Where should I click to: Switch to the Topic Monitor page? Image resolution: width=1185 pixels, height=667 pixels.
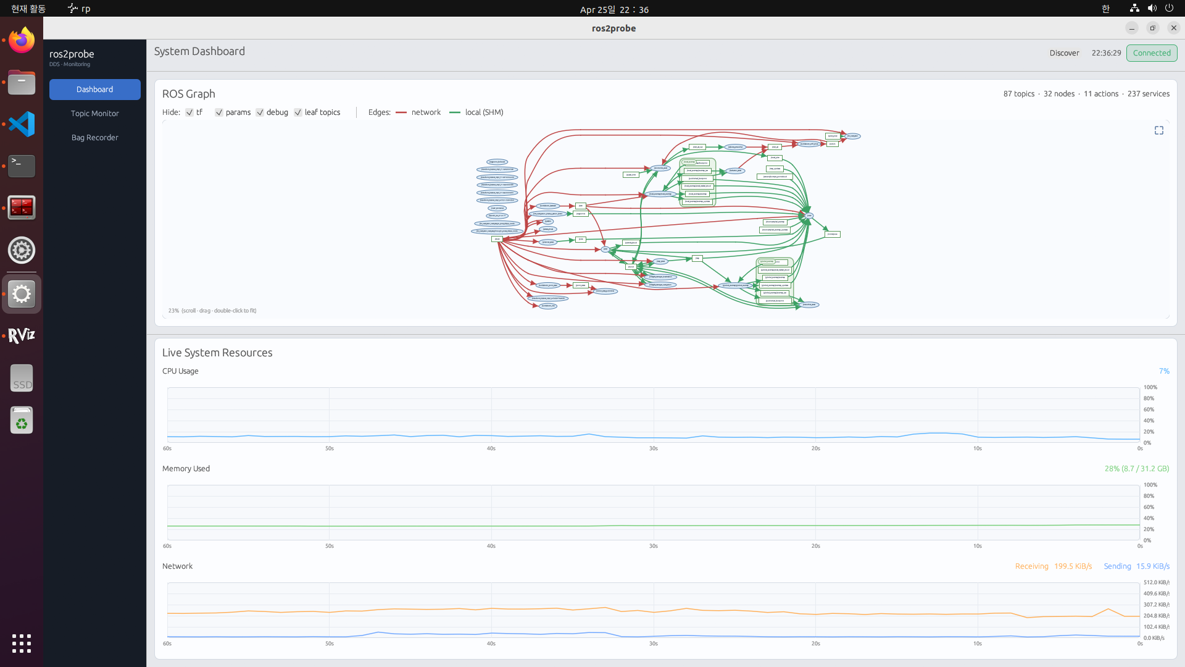pyautogui.click(x=94, y=113)
